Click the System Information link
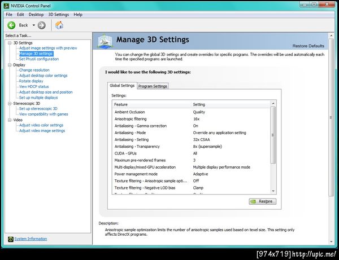The height and width of the screenshot is (260, 339). 31,239
